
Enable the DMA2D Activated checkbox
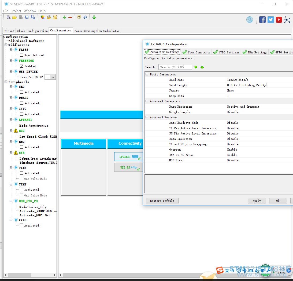coord(22,103)
